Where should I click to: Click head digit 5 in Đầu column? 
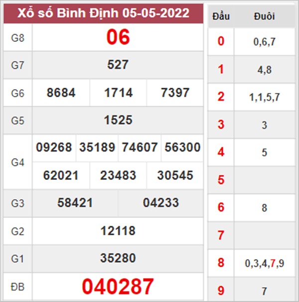221,180
